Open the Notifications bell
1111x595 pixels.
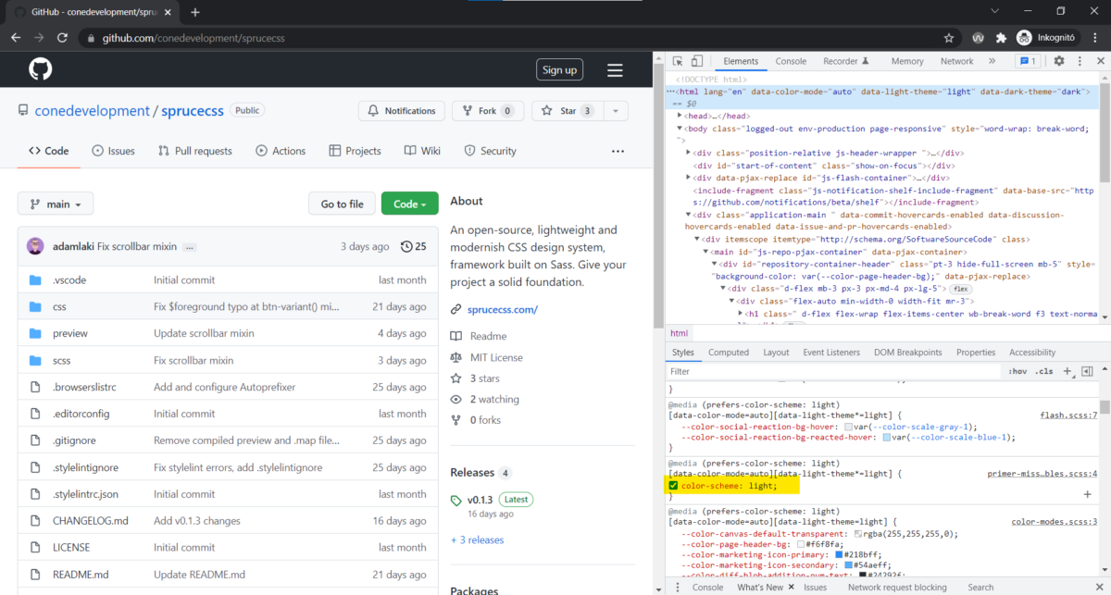click(401, 110)
